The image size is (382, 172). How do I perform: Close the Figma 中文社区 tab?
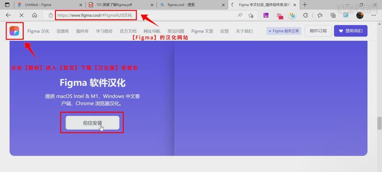click(294, 5)
